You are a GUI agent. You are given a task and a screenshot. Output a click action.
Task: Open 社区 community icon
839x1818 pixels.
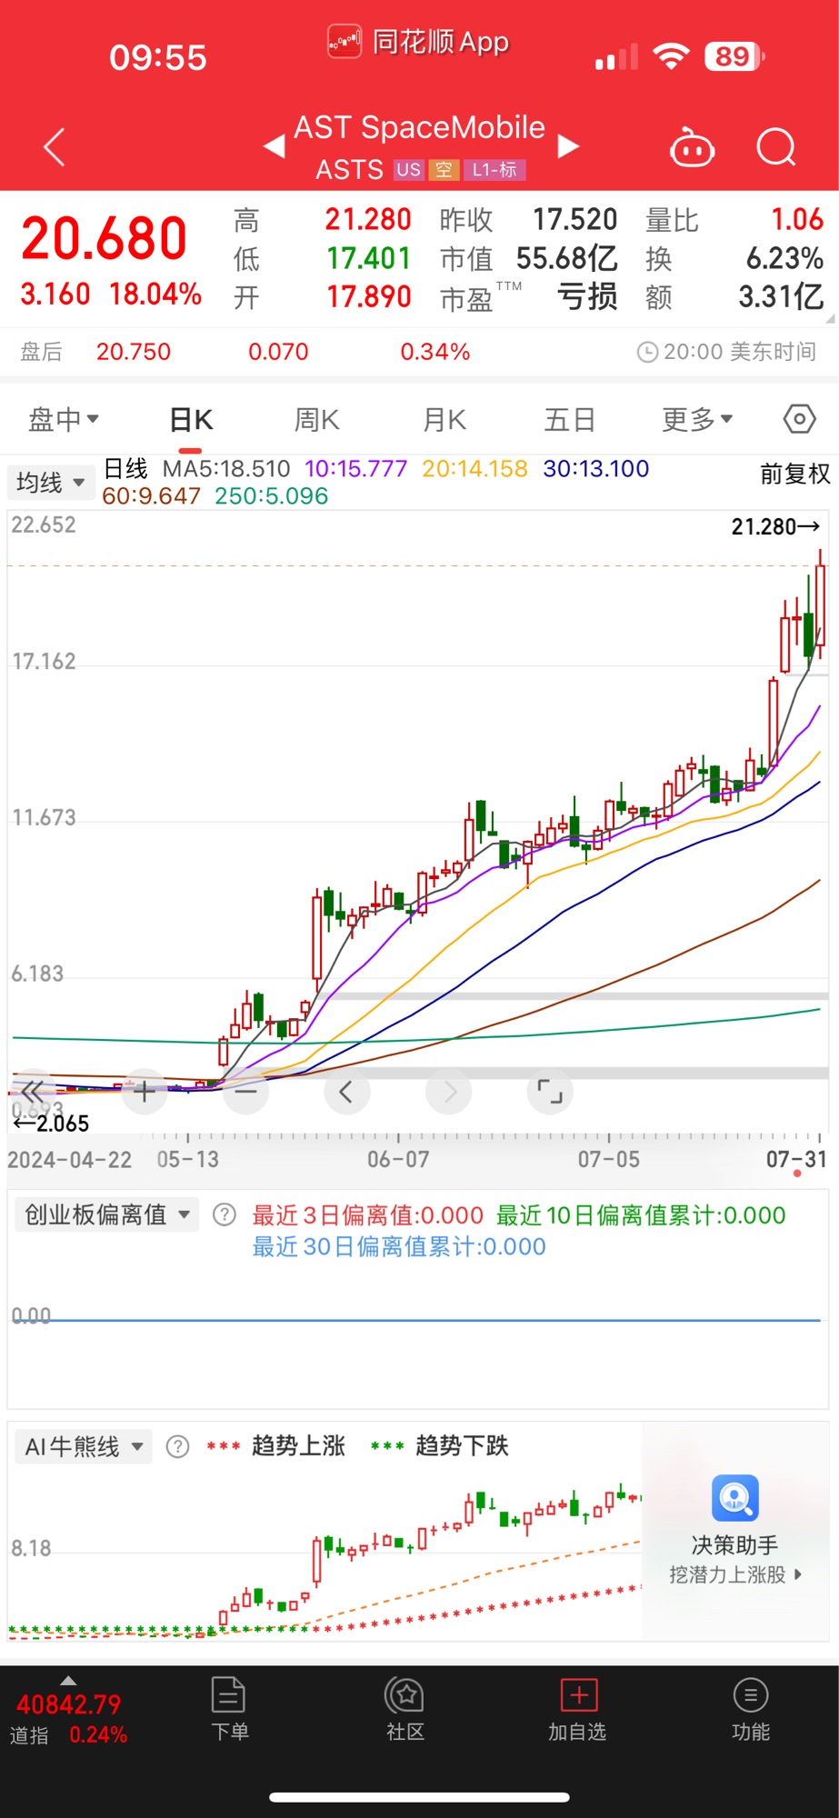click(405, 1695)
